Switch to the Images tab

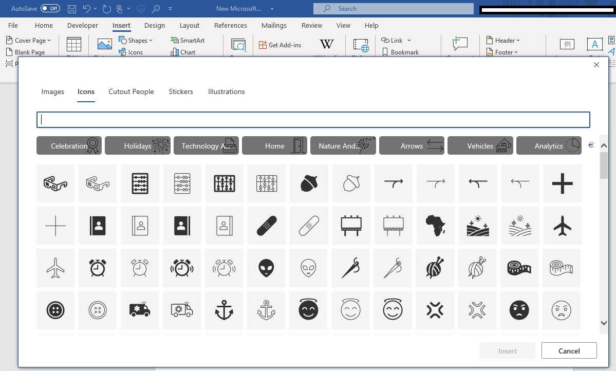pyautogui.click(x=52, y=91)
